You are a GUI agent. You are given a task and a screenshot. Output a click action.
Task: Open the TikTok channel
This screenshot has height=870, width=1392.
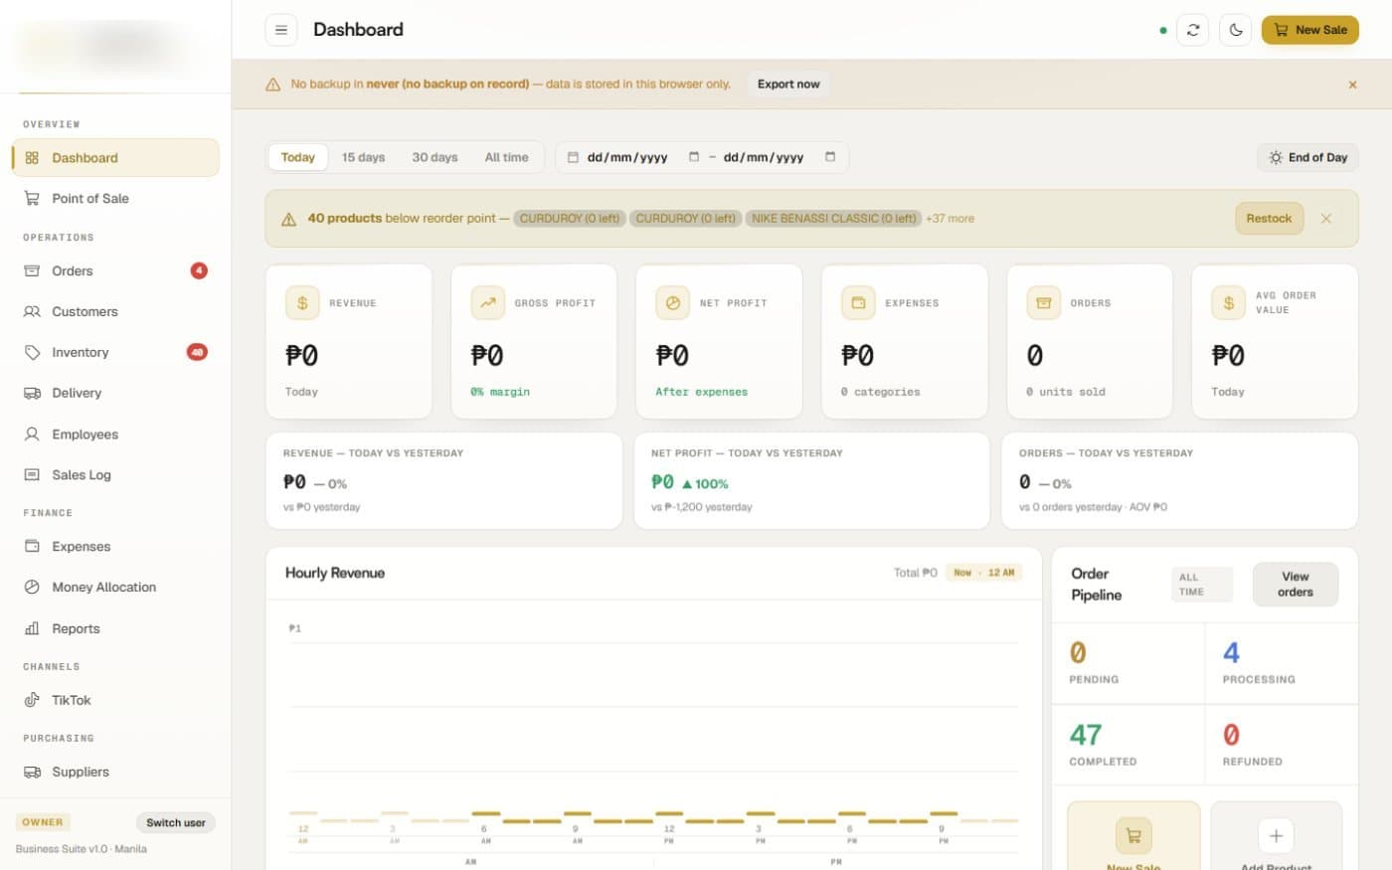pos(115,701)
